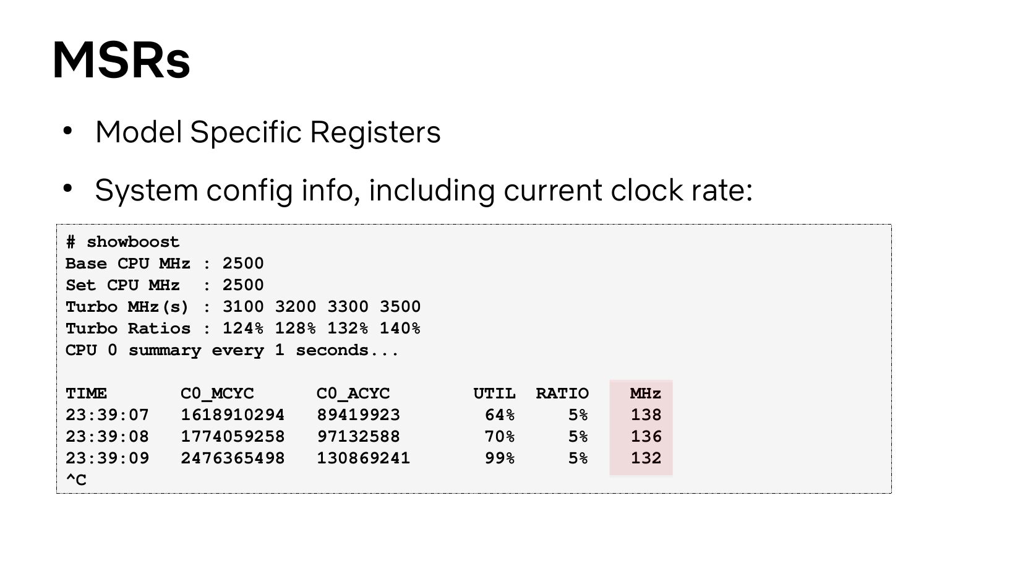Click the 1774059258 C0_MCYC value
Screen dimensions: 1023x576
click(x=233, y=437)
